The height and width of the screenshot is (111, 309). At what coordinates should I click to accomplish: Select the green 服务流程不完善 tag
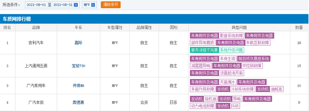pos(204,50)
